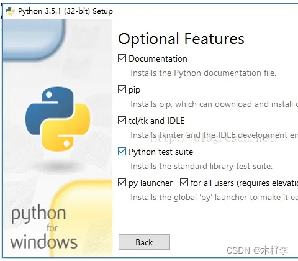Click 'Installs tkinter and the IDLE' description
This screenshot has height=261, width=298.
point(214,135)
